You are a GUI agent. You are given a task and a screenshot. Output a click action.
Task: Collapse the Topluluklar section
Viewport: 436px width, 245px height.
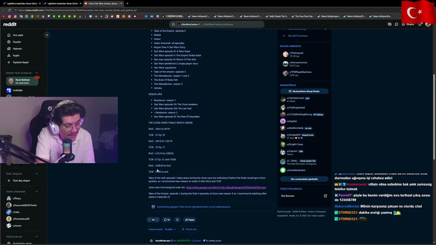(x=36, y=237)
